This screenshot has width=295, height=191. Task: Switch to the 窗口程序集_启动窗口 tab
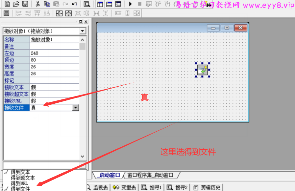(150, 175)
